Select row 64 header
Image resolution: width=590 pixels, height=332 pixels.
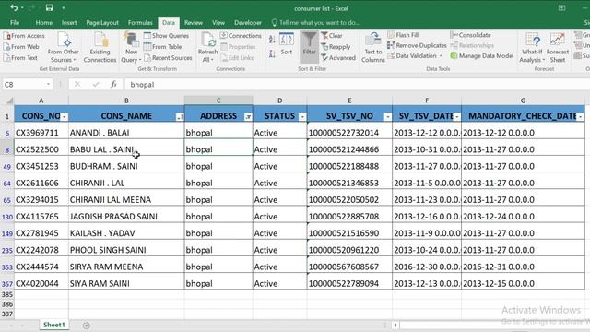pyautogui.click(x=6, y=184)
